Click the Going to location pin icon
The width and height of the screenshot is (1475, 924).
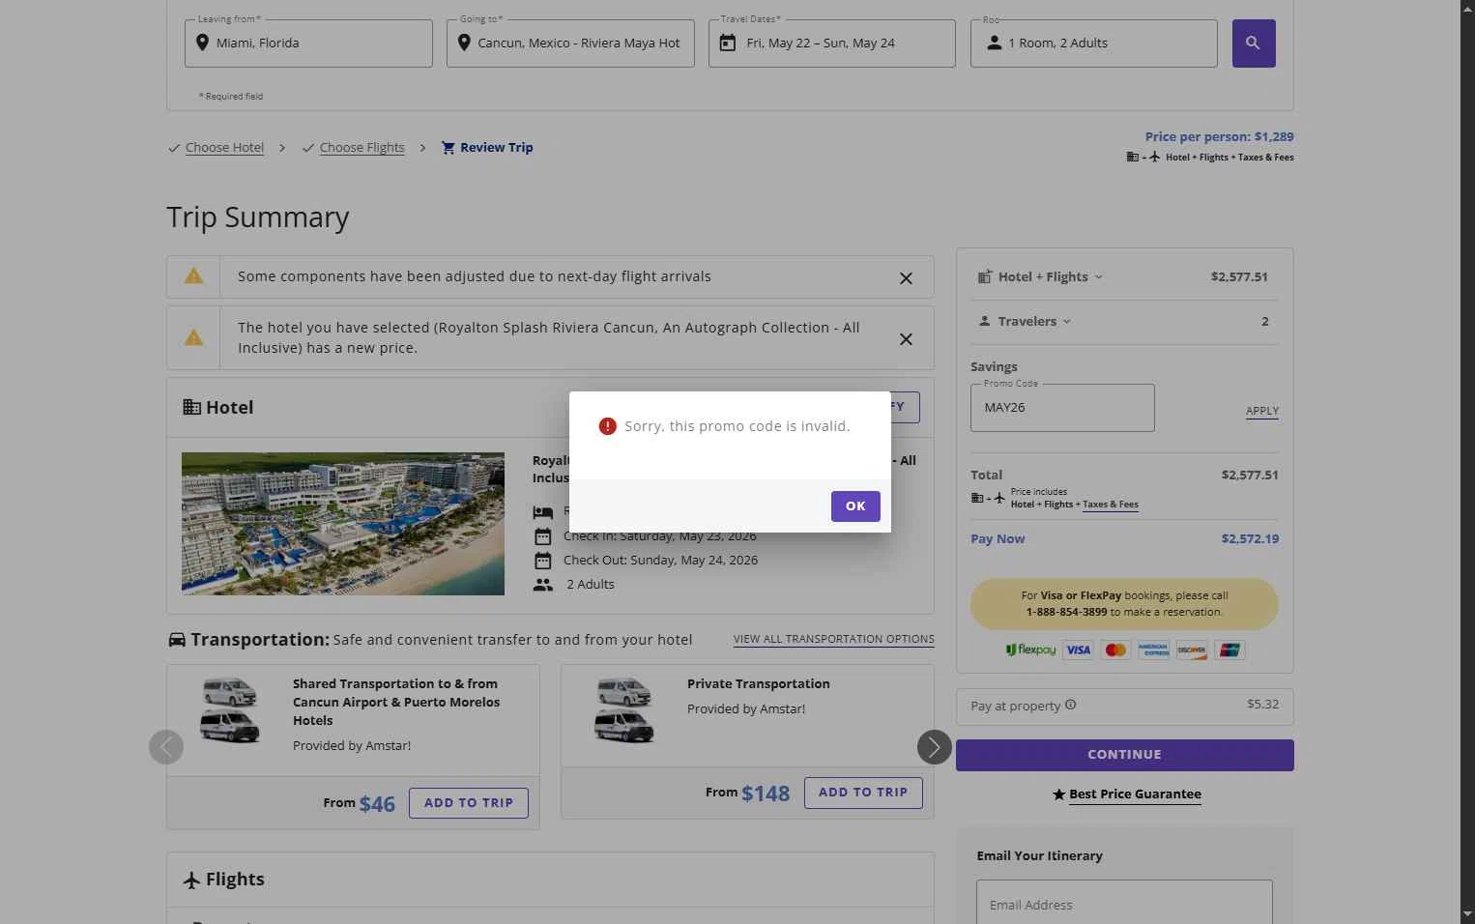click(464, 43)
